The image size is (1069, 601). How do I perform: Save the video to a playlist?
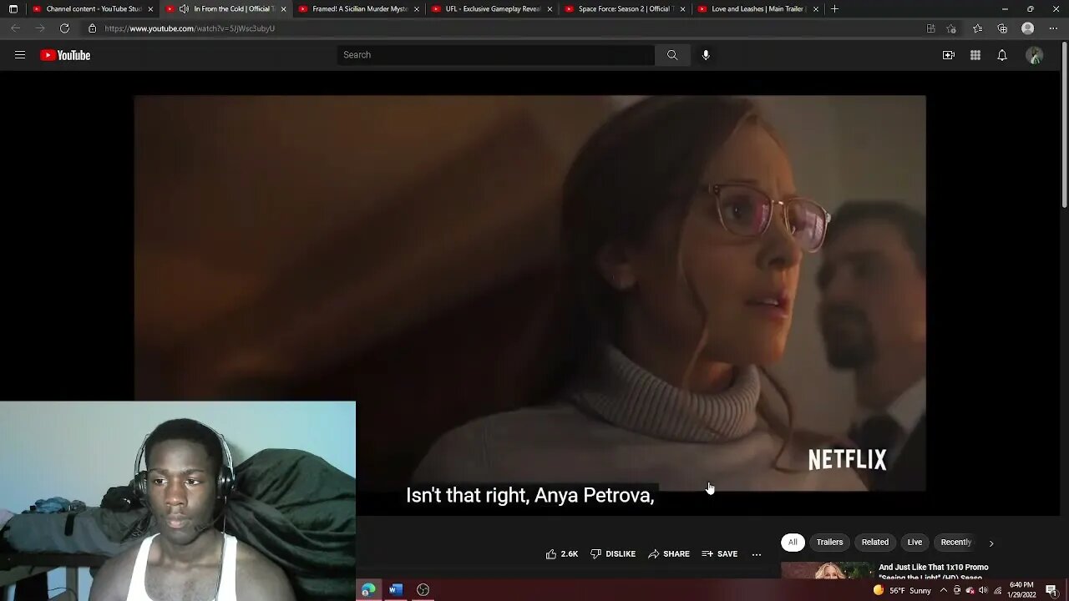click(x=720, y=553)
